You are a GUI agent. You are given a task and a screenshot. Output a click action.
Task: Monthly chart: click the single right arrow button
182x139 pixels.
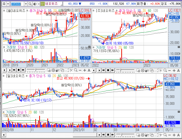10,70
